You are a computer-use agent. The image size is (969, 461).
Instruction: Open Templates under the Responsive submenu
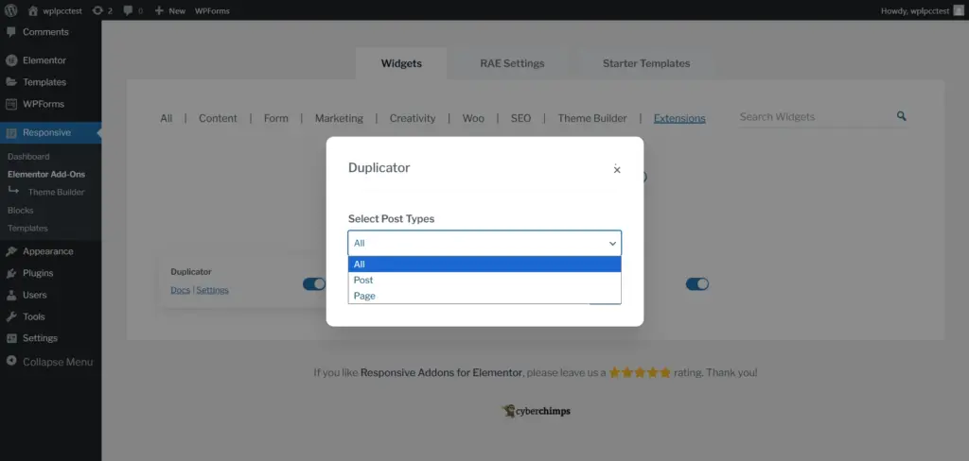click(27, 229)
